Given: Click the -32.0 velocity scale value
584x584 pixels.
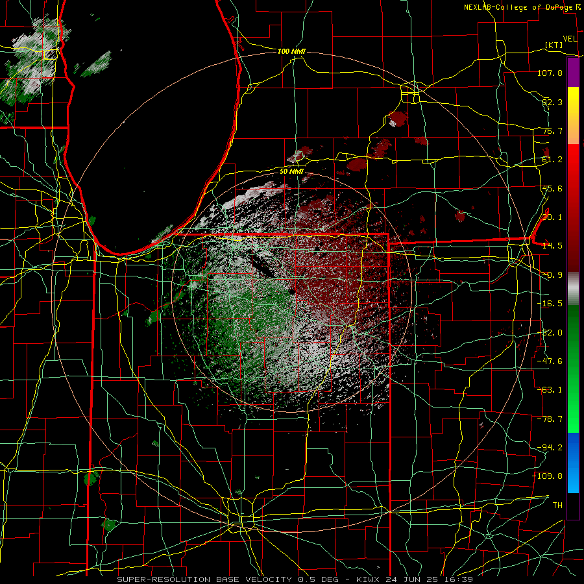Looking at the screenshot, I should pos(550,333).
